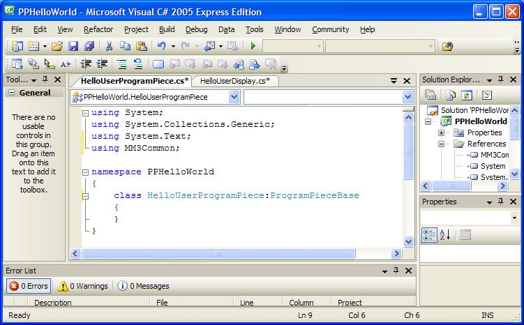Close the Error List panel

[x=408, y=271]
